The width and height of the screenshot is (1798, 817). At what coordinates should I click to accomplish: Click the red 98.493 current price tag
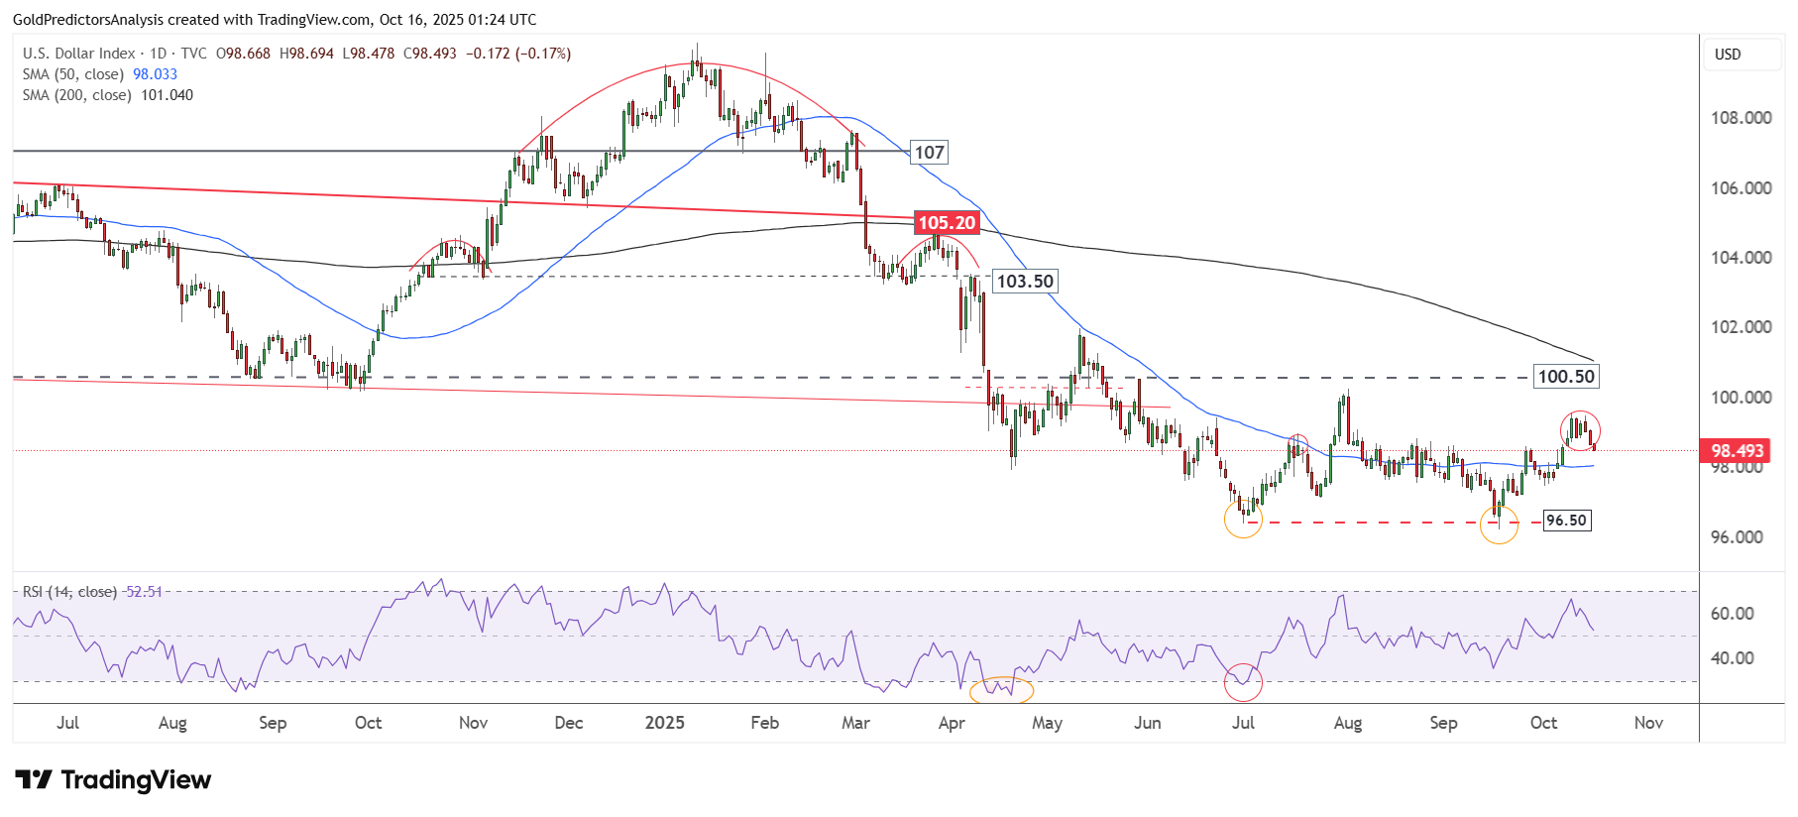(x=1737, y=451)
